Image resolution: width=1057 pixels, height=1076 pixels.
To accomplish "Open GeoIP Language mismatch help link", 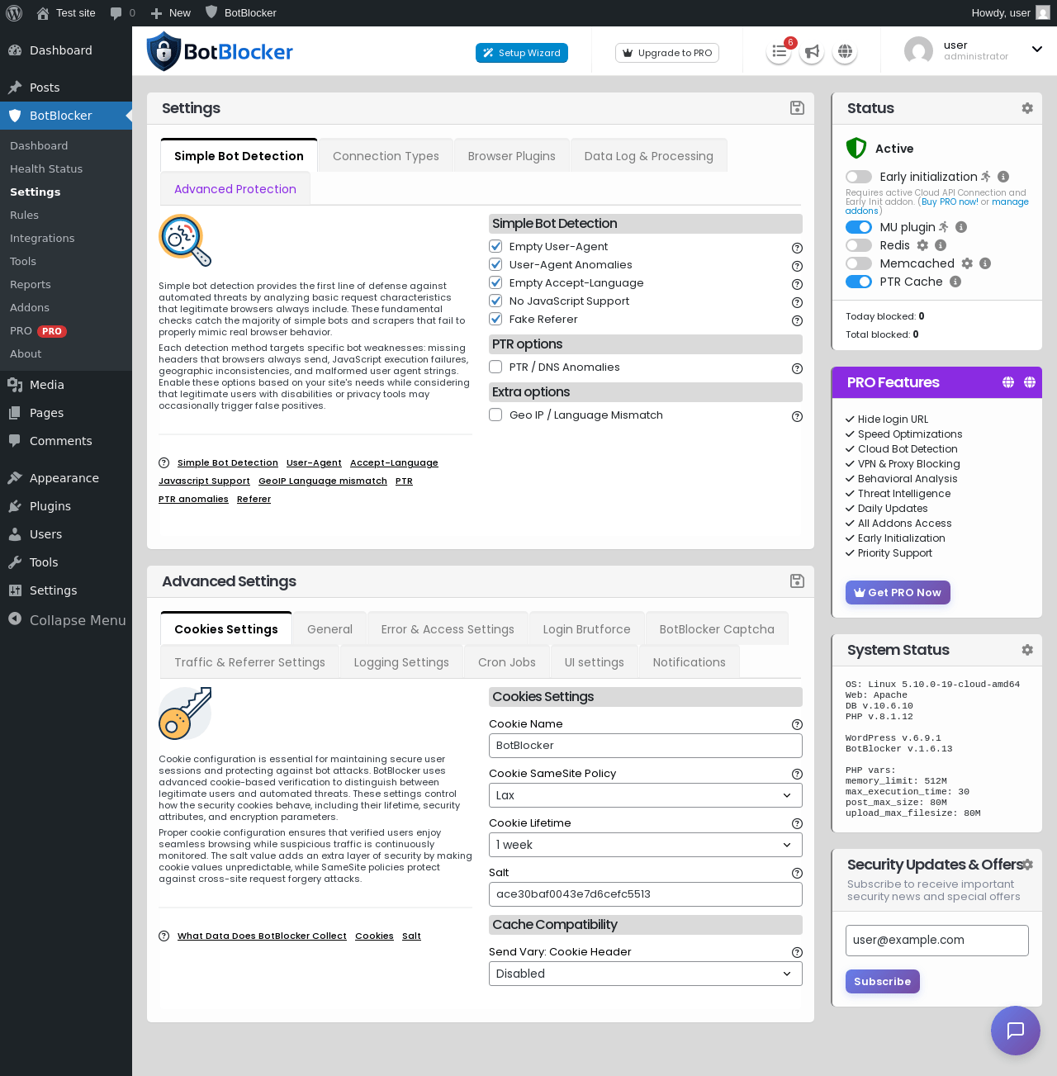I will click(323, 481).
